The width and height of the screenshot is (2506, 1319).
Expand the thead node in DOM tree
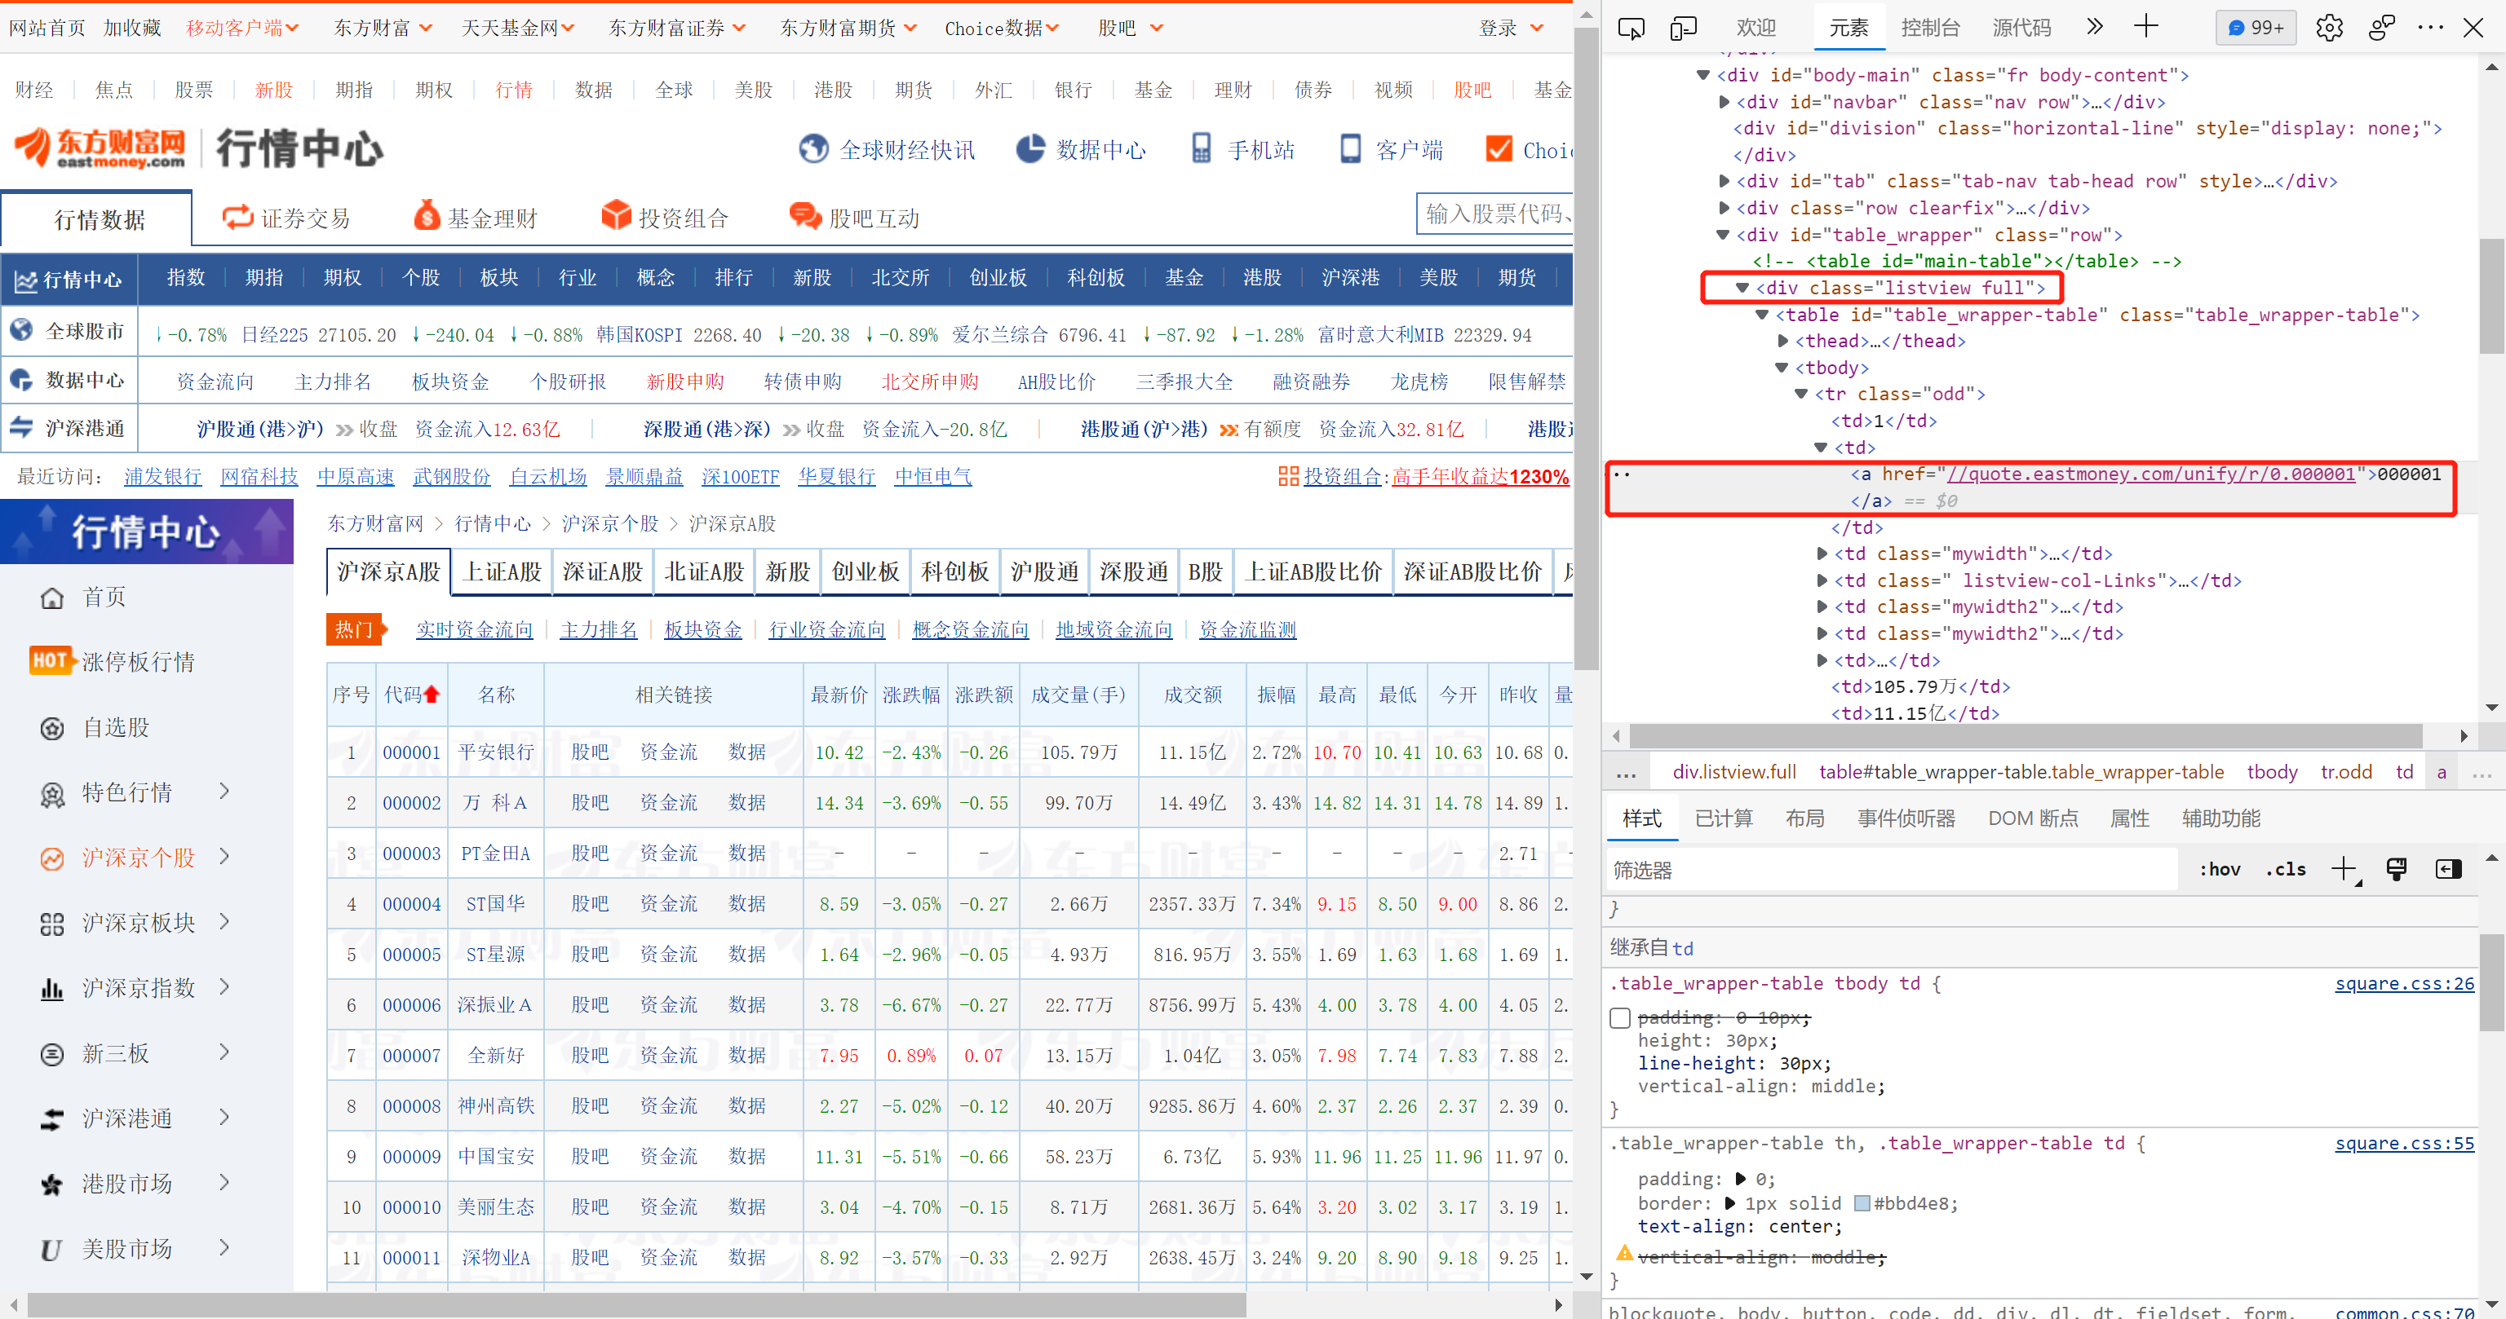(1782, 342)
